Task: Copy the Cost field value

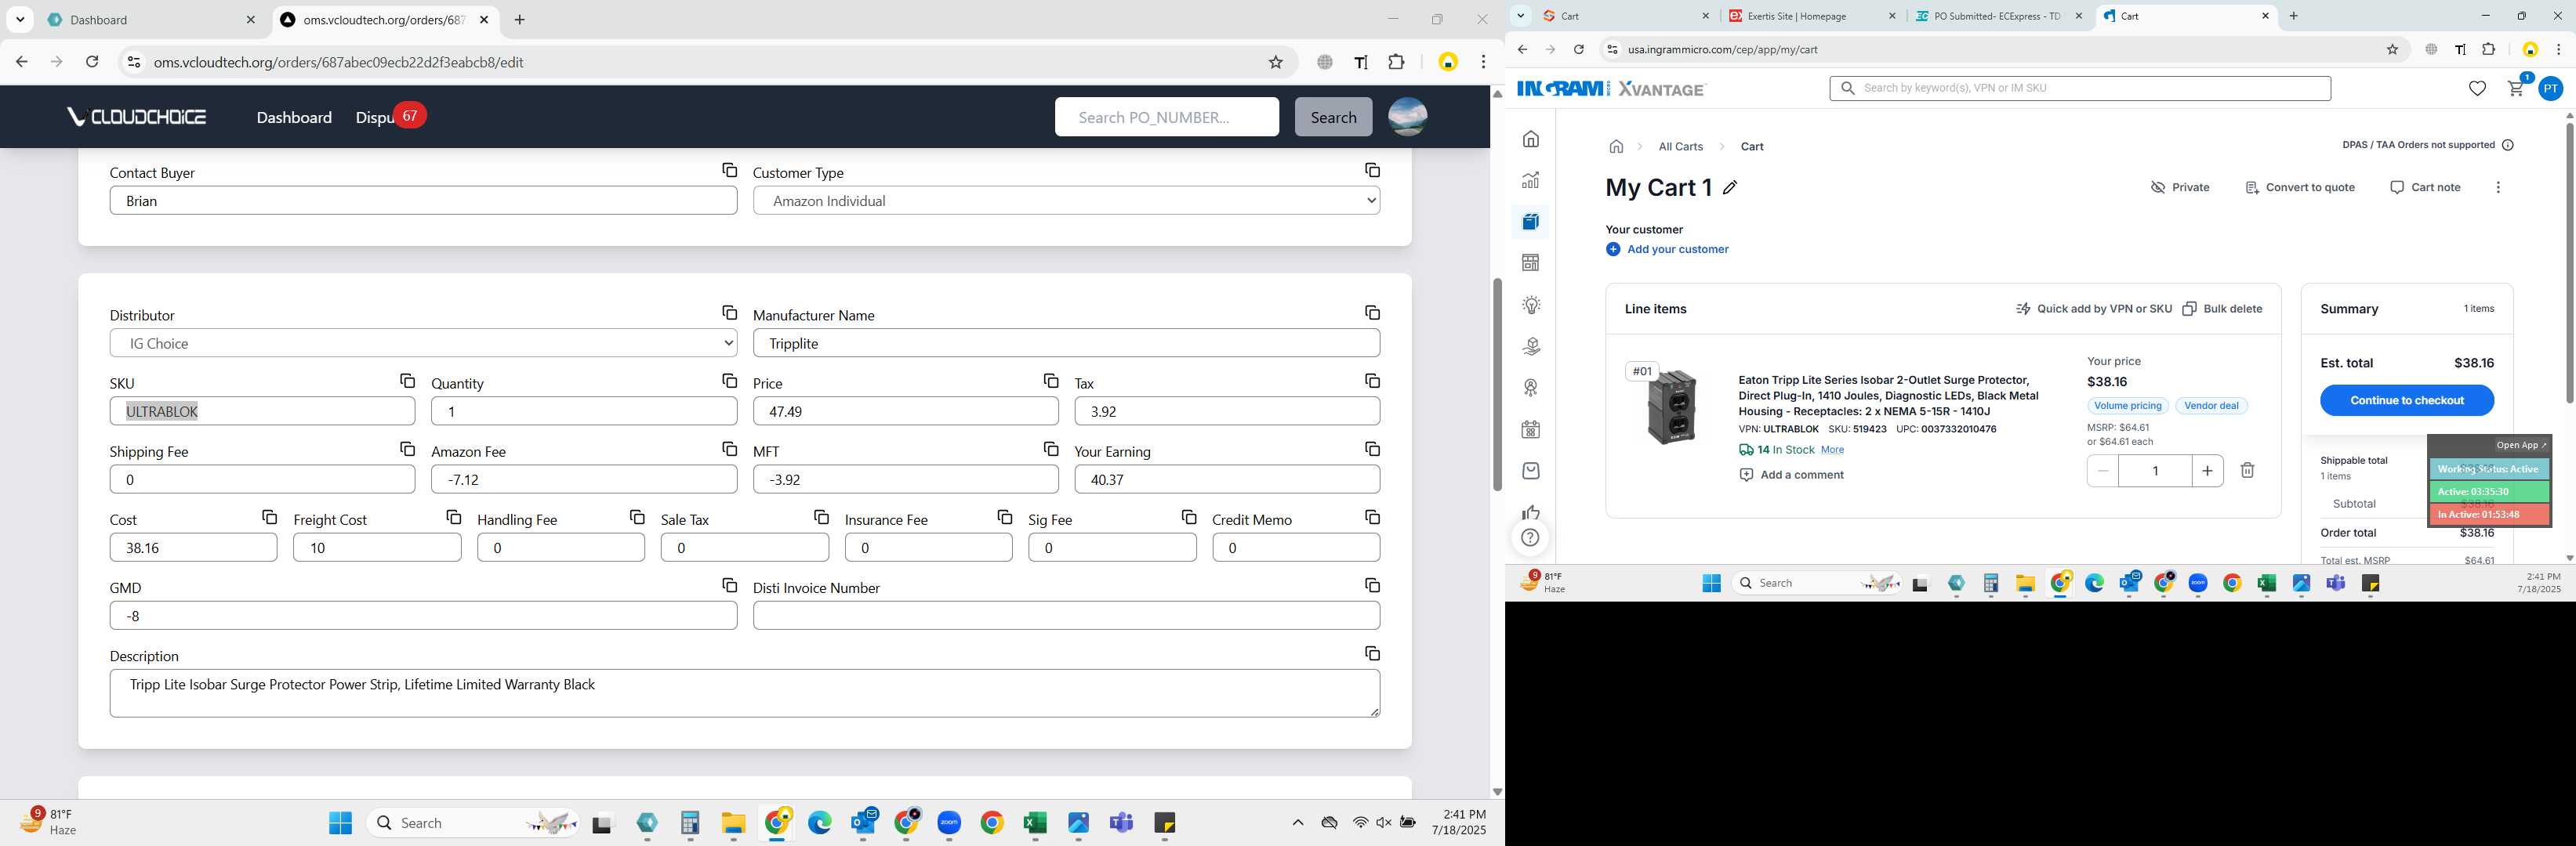Action: point(269,517)
